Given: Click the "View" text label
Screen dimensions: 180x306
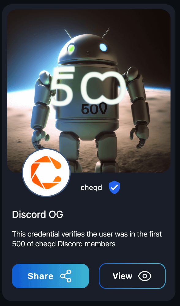Looking at the screenshot, I should coord(122,276).
